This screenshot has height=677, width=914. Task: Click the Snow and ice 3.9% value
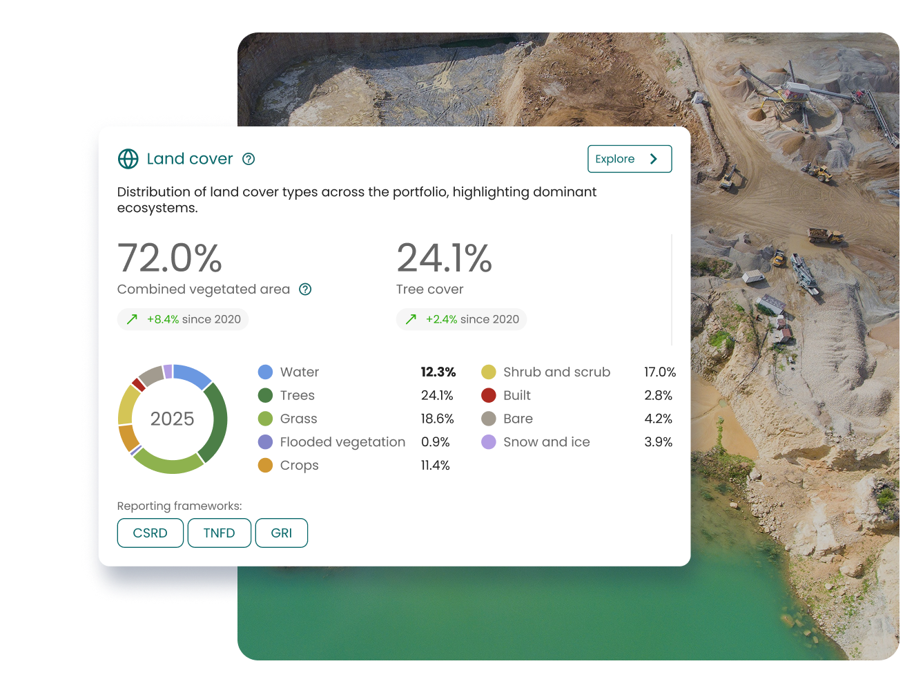coord(659,442)
